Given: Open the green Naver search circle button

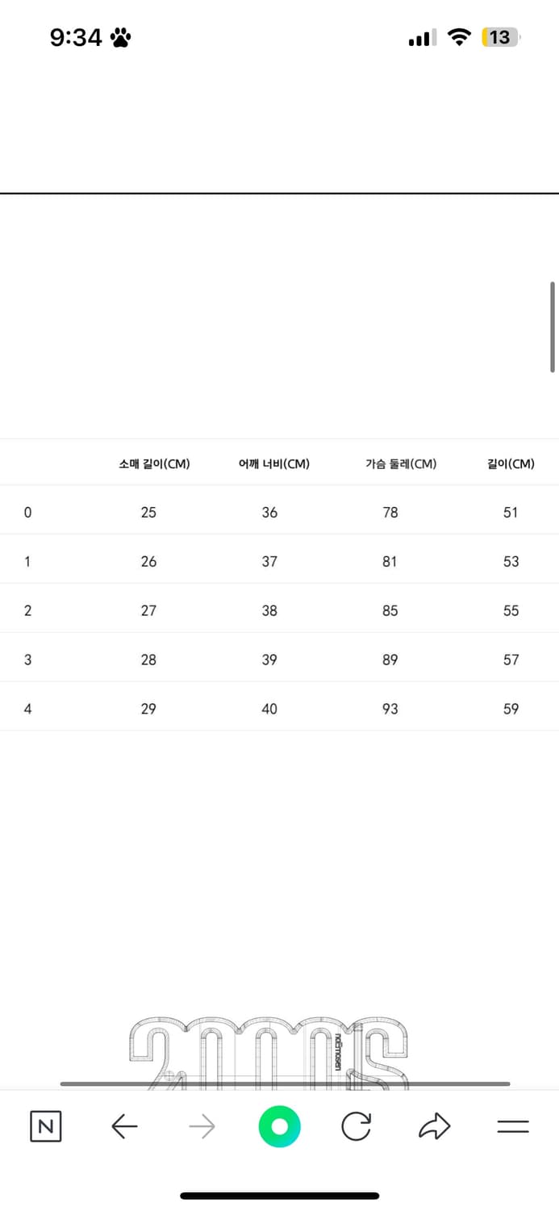Looking at the screenshot, I should pos(279,1126).
